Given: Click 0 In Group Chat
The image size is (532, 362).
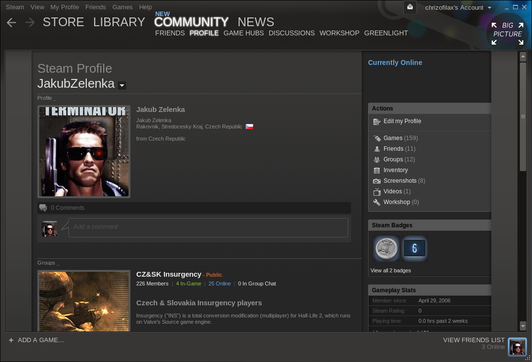Looking at the screenshot, I should pyautogui.click(x=257, y=283).
